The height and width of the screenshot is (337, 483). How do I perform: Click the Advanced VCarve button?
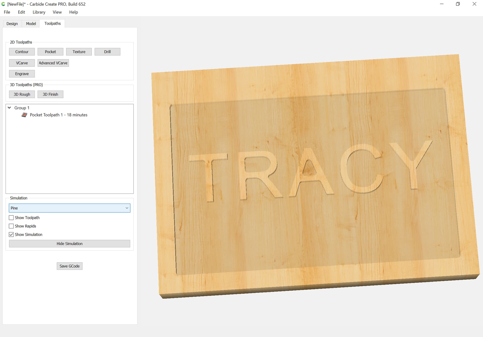[53, 63]
